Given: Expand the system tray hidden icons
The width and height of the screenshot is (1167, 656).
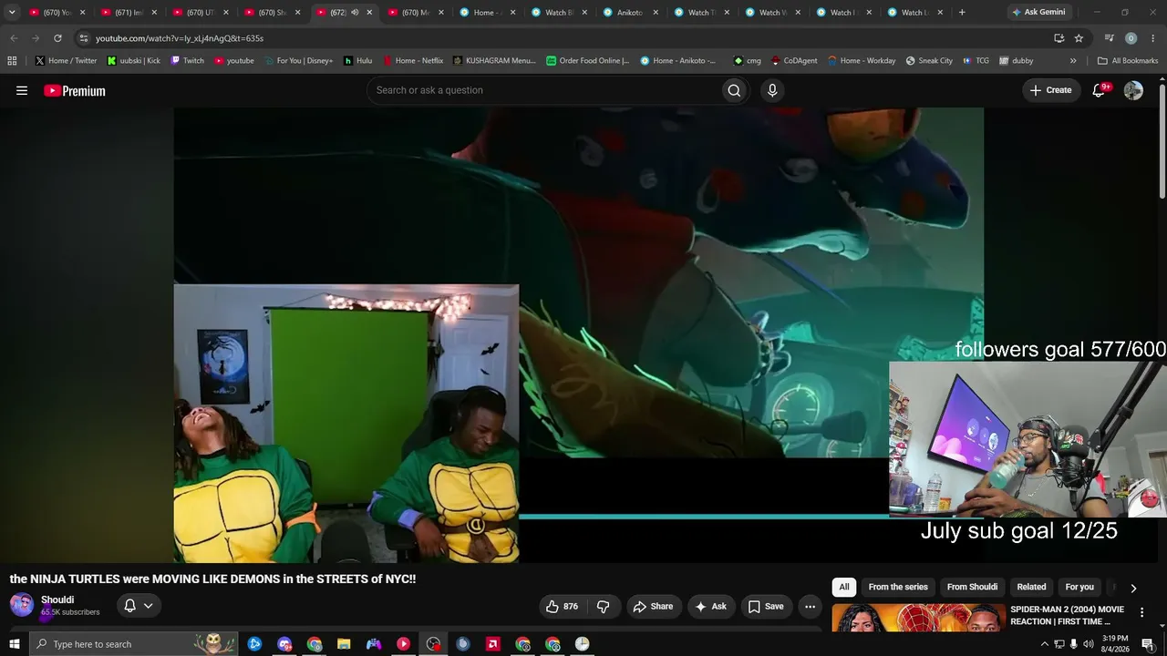Looking at the screenshot, I should tap(1044, 644).
